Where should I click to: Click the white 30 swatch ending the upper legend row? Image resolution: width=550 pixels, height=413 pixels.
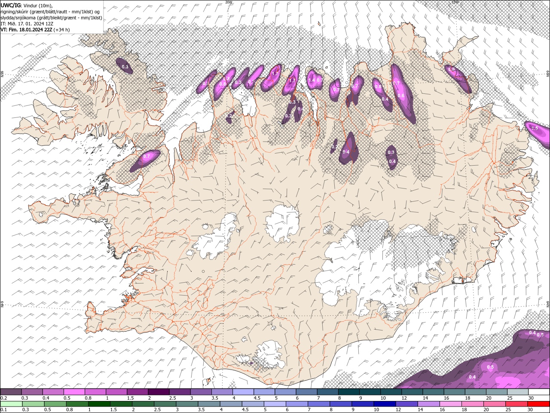point(538,392)
